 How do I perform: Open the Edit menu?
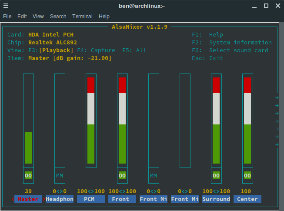point(22,17)
